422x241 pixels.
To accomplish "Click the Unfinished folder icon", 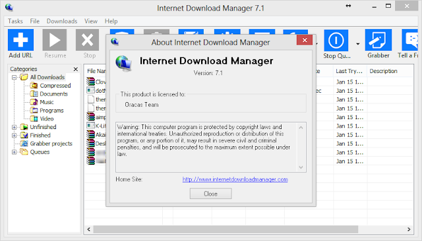I will pyautogui.click(x=24, y=127).
